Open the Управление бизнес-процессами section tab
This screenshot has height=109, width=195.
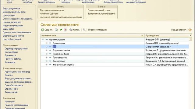(x=113, y=1)
